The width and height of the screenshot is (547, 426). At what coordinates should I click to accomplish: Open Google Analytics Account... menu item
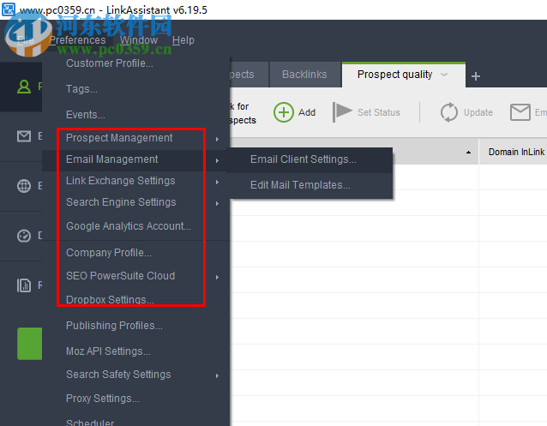point(129,226)
